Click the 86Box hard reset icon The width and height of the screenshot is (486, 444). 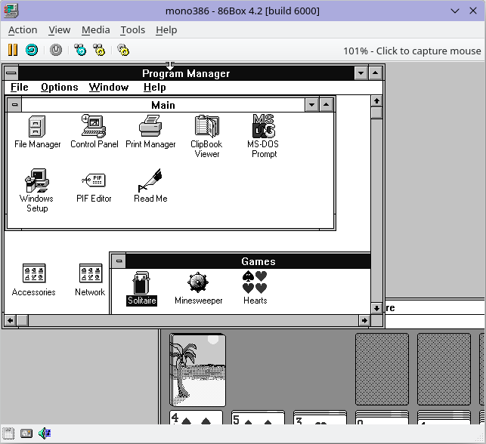(32, 50)
